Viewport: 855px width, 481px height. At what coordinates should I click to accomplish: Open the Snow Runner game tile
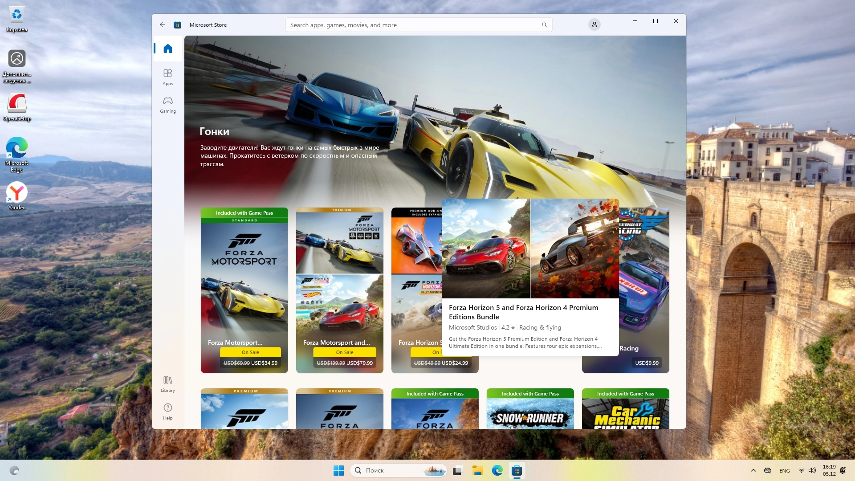(x=530, y=412)
